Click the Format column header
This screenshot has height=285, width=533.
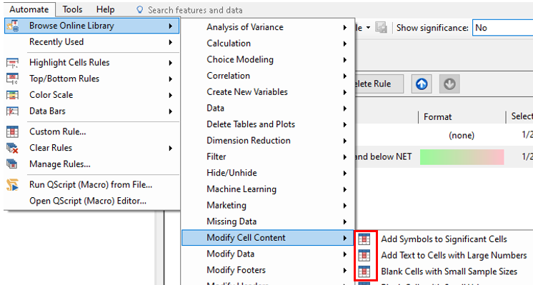437,117
